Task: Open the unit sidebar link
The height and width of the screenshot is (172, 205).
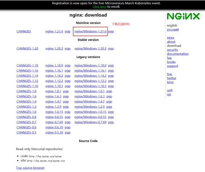Action: point(170,90)
